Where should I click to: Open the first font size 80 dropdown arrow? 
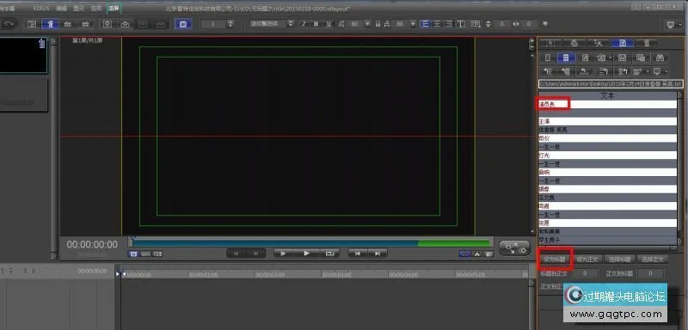pyautogui.click(x=367, y=24)
